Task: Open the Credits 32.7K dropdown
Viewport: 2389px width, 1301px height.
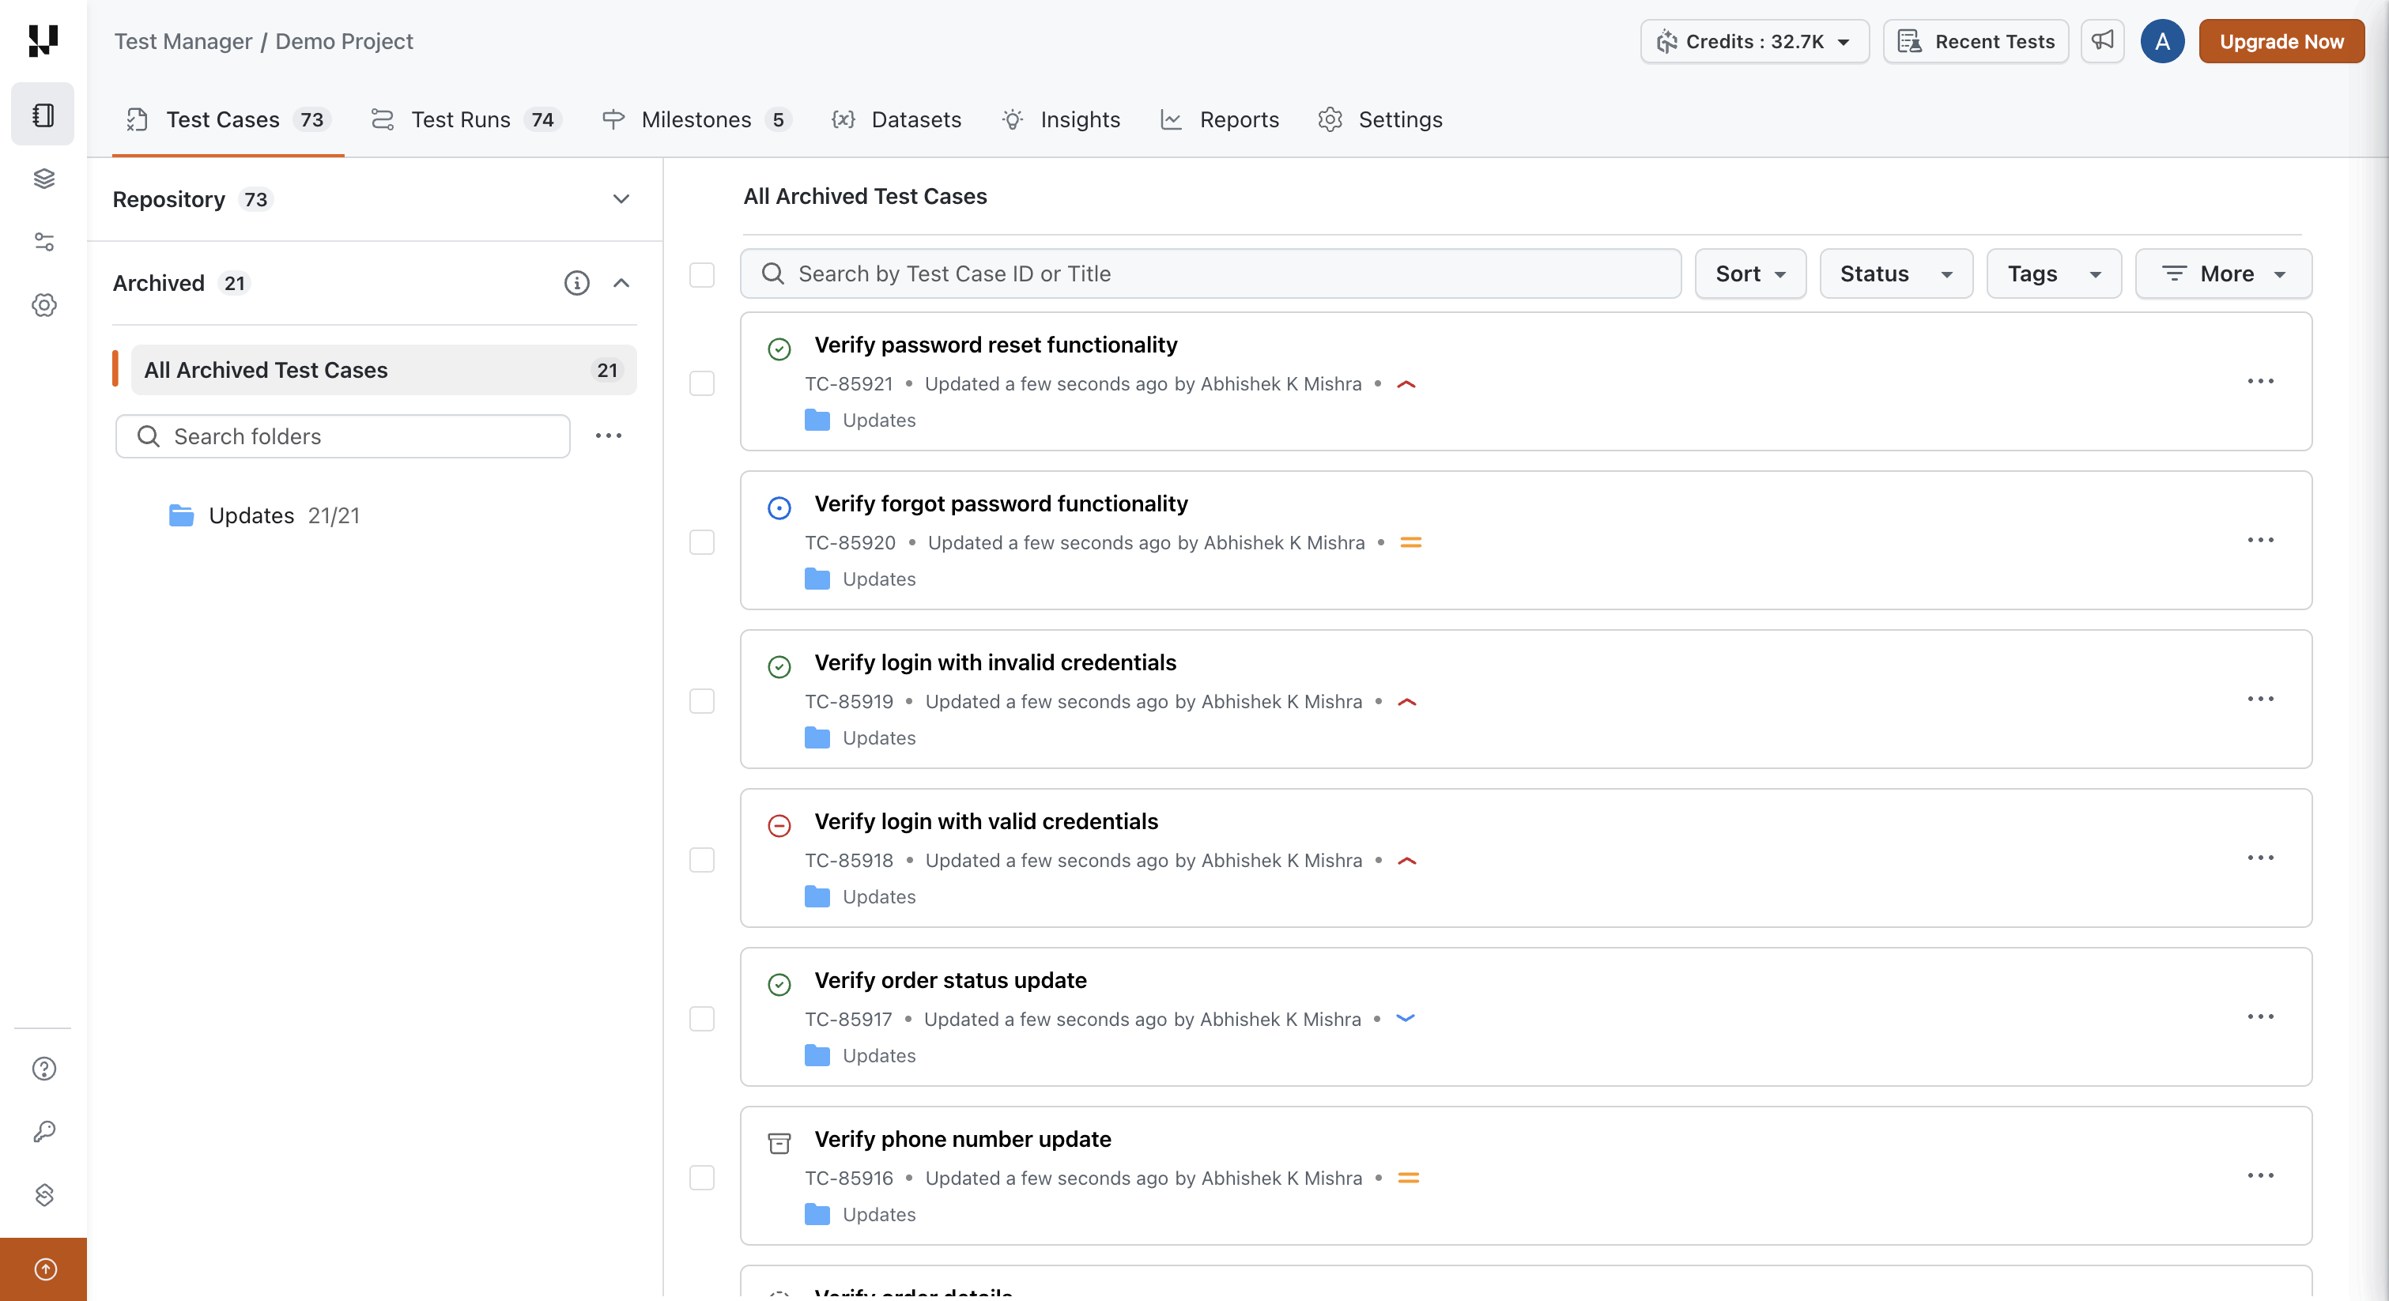Action: tap(1753, 41)
